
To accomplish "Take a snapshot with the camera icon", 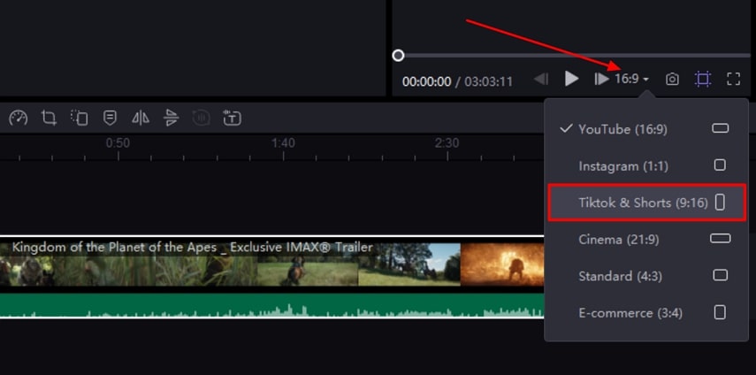I will click(x=672, y=79).
